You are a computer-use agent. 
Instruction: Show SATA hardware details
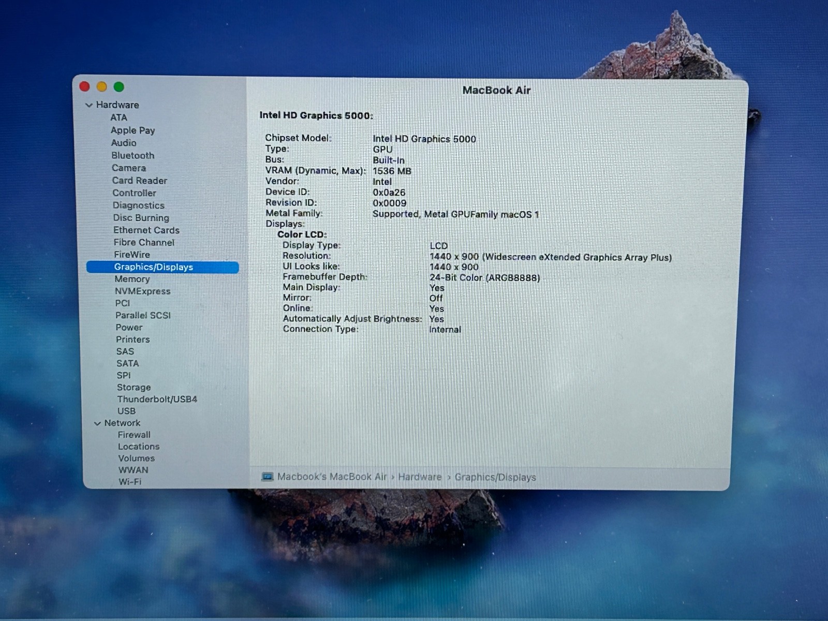(x=127, y=363)
